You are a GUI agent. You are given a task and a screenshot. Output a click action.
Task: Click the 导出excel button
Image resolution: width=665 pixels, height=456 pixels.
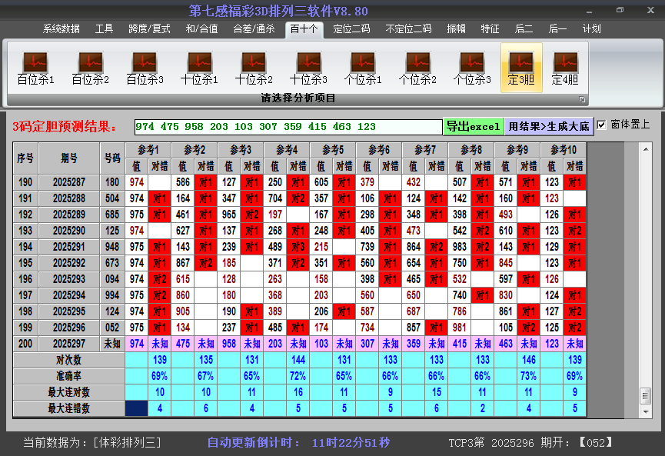(x=473, y=126)
